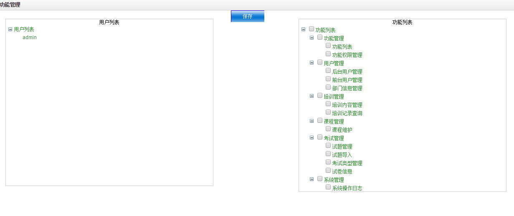Select the 功能权限管理 label text
Viewport: 514px width, 216px height.
pos(347,55)
